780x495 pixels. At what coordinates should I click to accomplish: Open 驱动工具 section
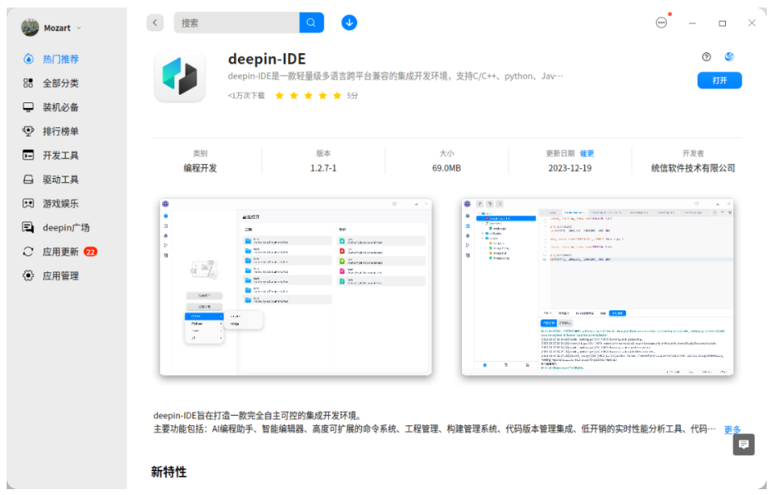[x=60, y=180]
